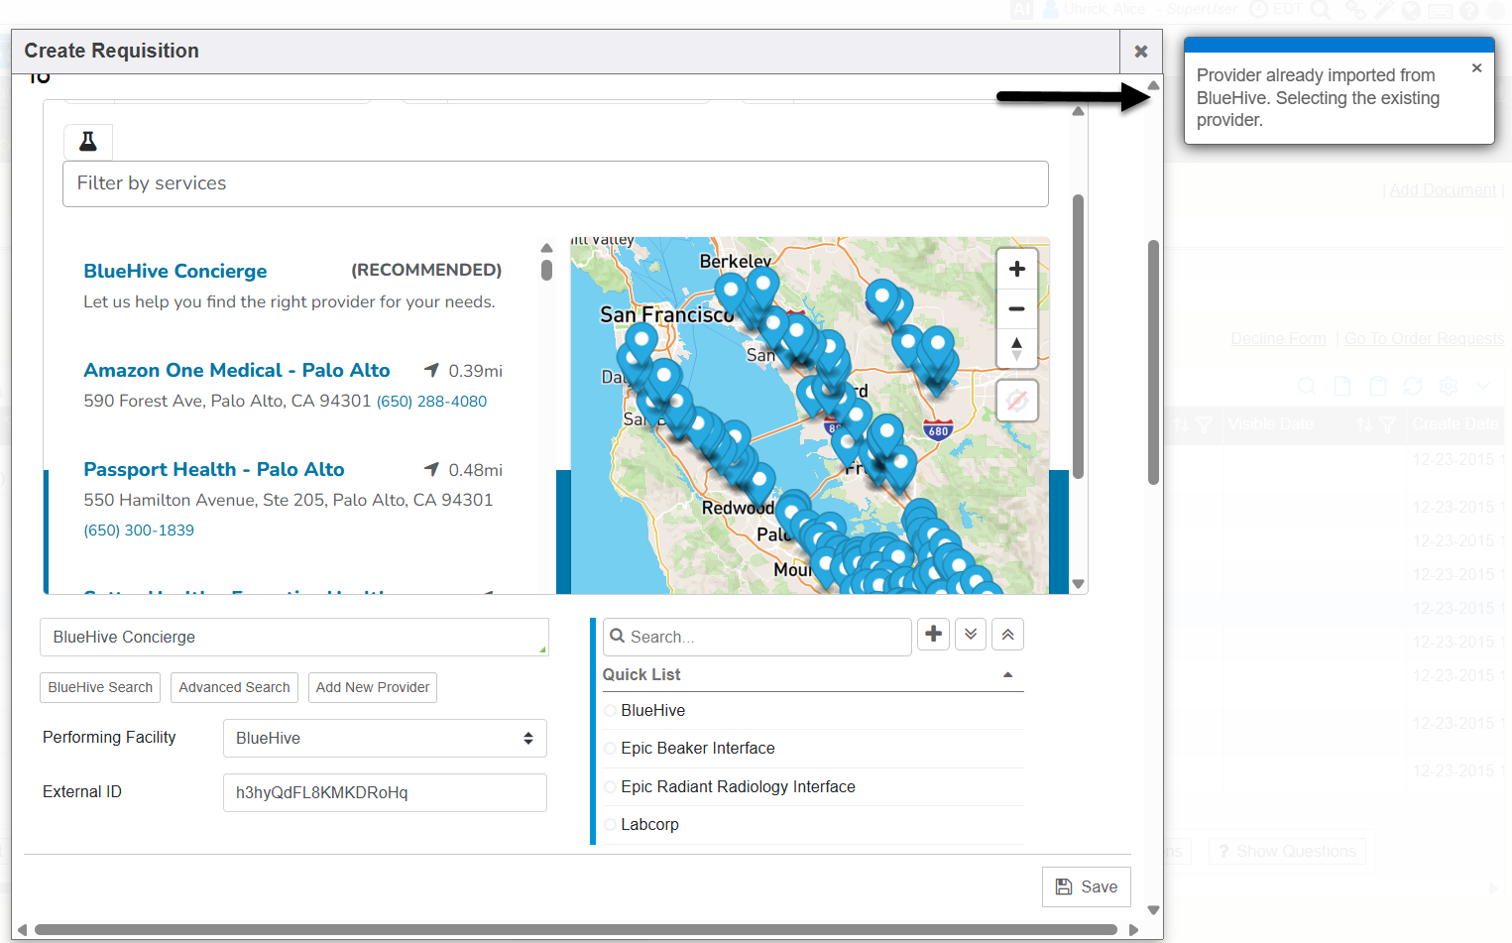The width and height of the screenshot is (1512, 943).
Task: Expand all with double chevron down
Action: pos(971,635)
